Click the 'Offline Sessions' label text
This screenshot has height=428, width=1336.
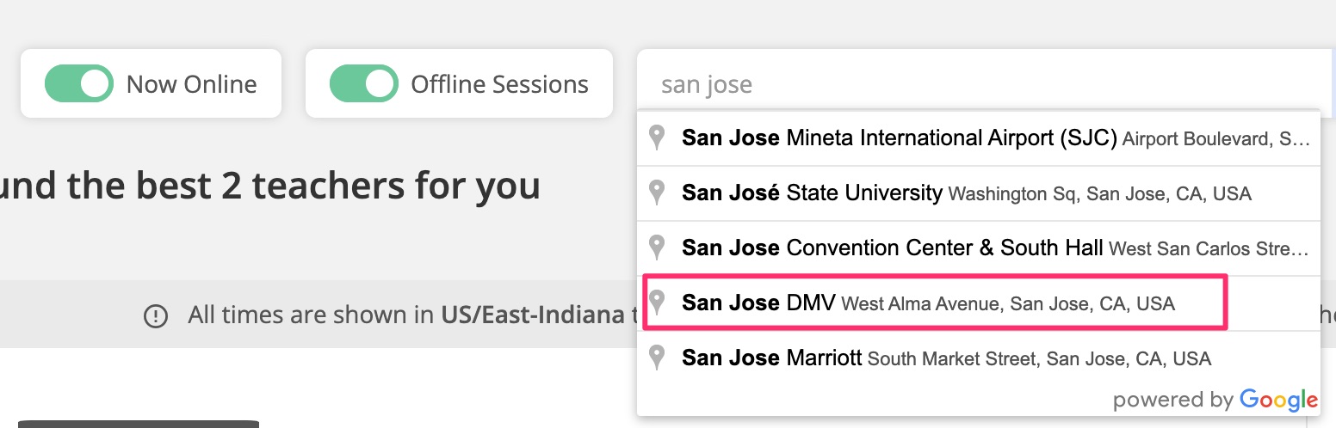coord(499,84)
